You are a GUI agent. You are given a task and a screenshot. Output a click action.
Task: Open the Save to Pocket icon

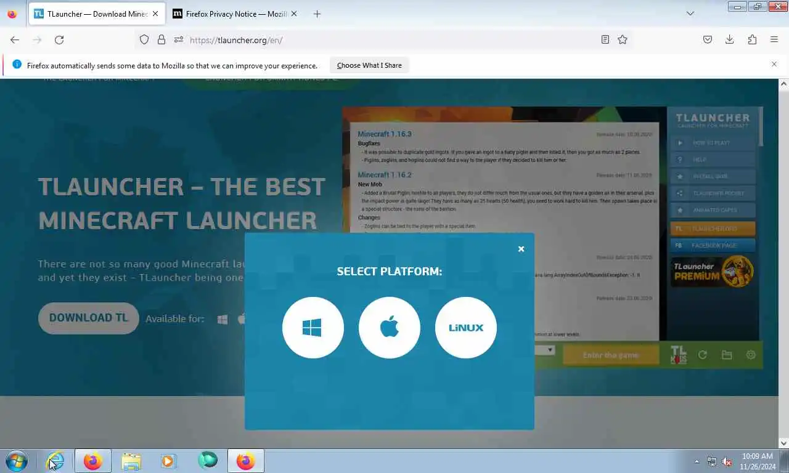(708, 39)
